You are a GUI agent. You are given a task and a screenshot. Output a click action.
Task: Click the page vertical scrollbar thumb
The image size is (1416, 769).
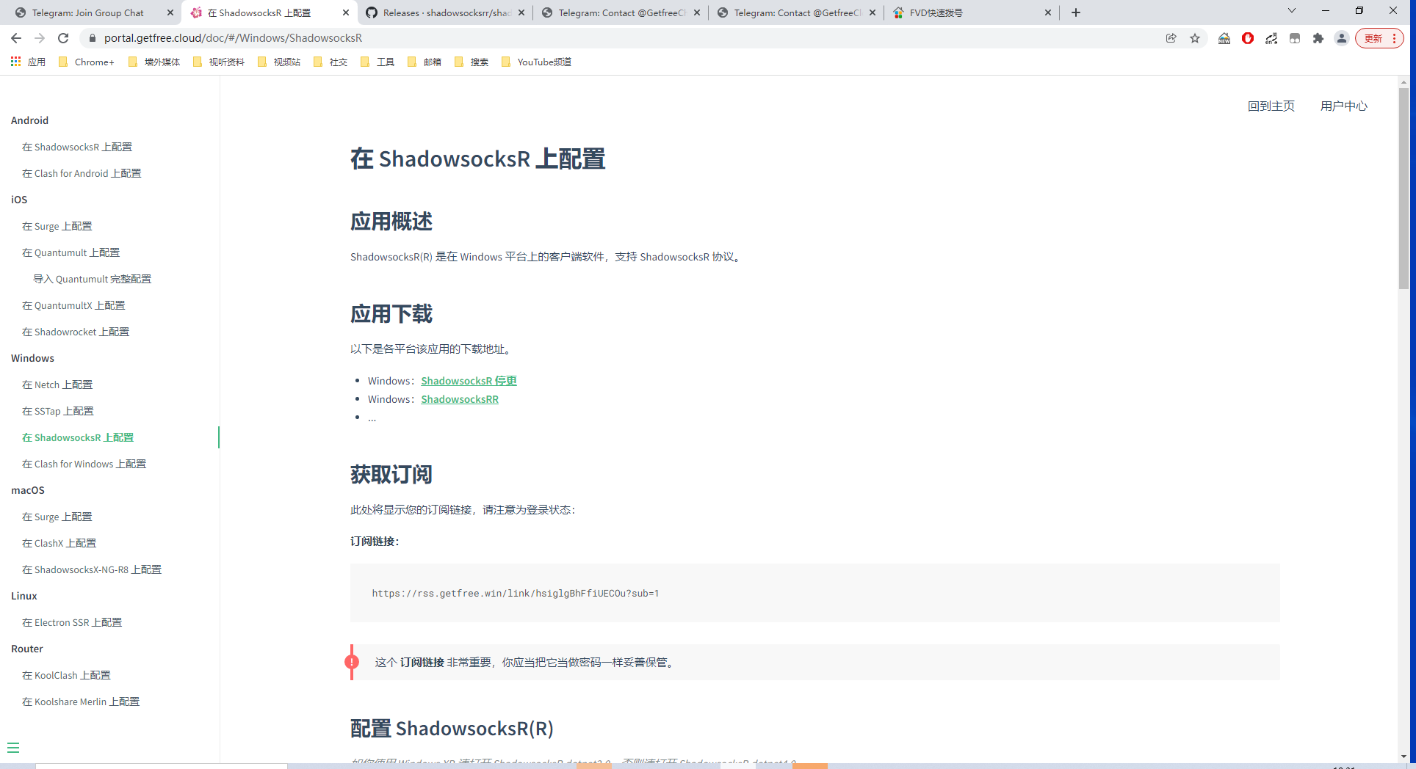click(x=1404, y=189)
